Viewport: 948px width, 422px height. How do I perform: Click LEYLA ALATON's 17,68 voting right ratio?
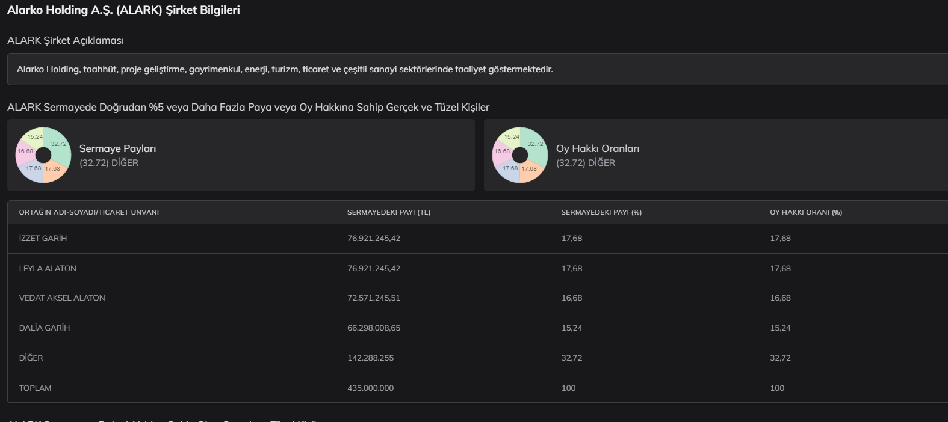(781, 268)
